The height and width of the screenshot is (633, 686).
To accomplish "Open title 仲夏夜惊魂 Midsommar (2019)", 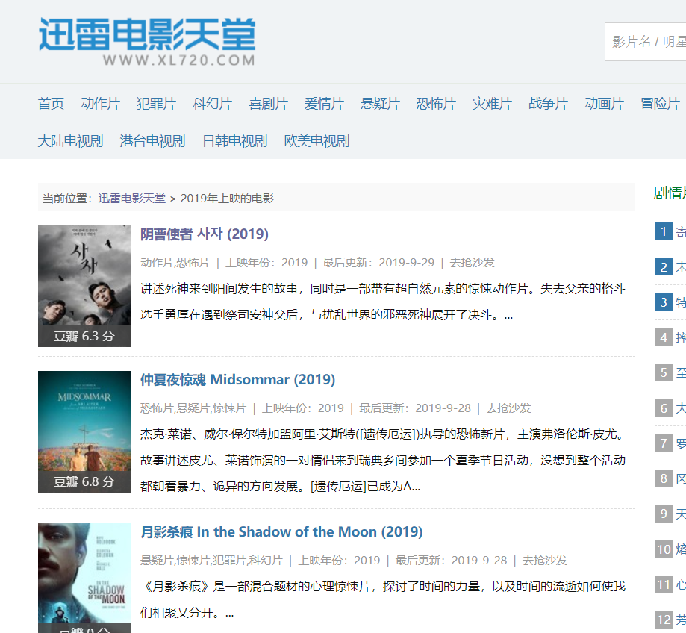I will (x=237, y=380).
